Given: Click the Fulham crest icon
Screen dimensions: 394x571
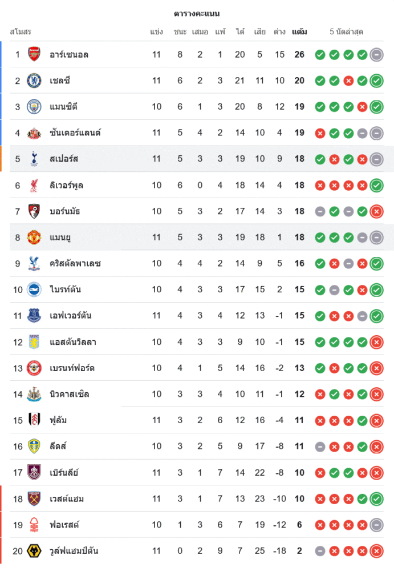Looking at the screenshot, I should tap(34, 420).
